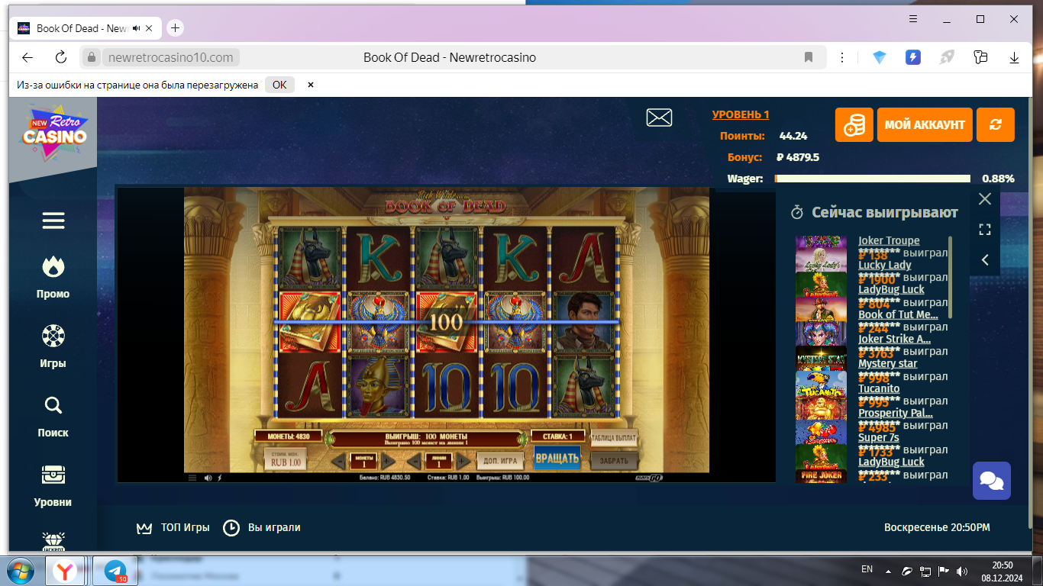
Task: Open the hamburger menu in casino sidebar
Action: coord(53,221)
